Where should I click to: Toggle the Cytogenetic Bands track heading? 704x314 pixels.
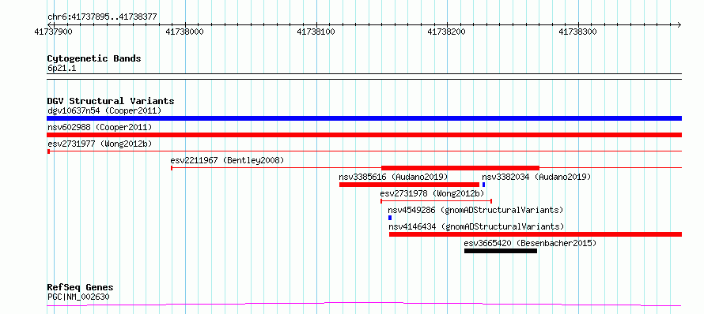click(94, 58)
